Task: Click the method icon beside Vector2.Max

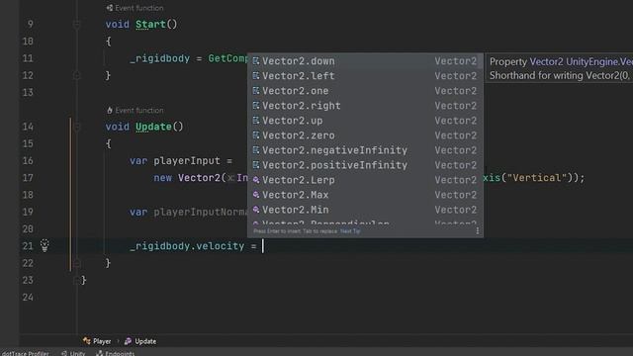Action: point(256,195)
